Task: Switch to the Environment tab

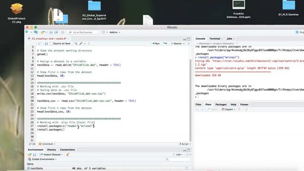Action: 36,150
